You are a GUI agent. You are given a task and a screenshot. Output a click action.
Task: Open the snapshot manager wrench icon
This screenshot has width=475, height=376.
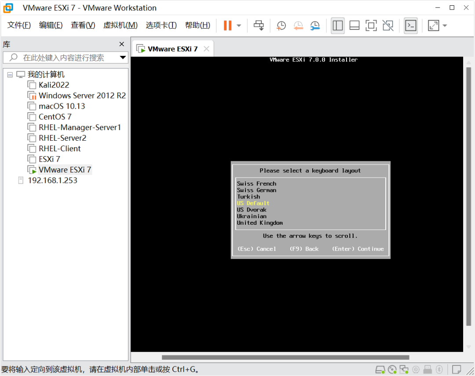(x=315, y=26)
